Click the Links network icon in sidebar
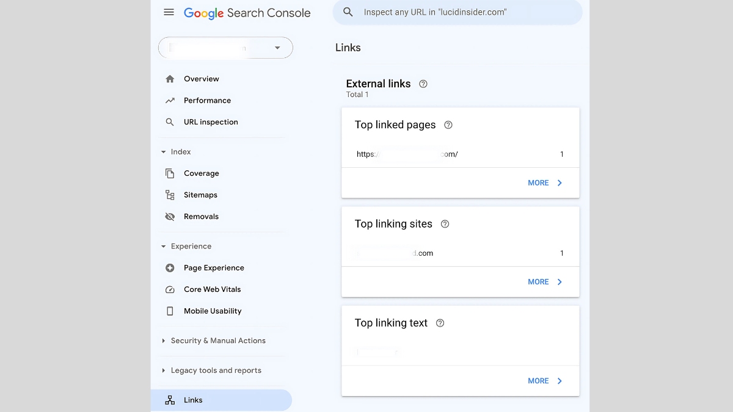This screenshot has width=733, height=412. click(170, 400)
